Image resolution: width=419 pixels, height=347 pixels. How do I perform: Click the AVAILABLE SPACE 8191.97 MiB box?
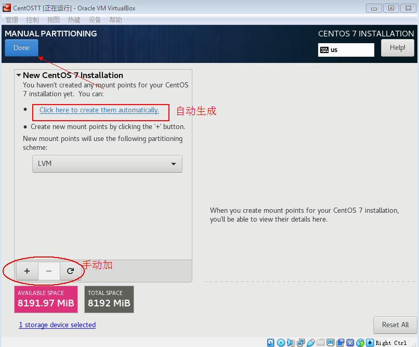coord(46,300)
